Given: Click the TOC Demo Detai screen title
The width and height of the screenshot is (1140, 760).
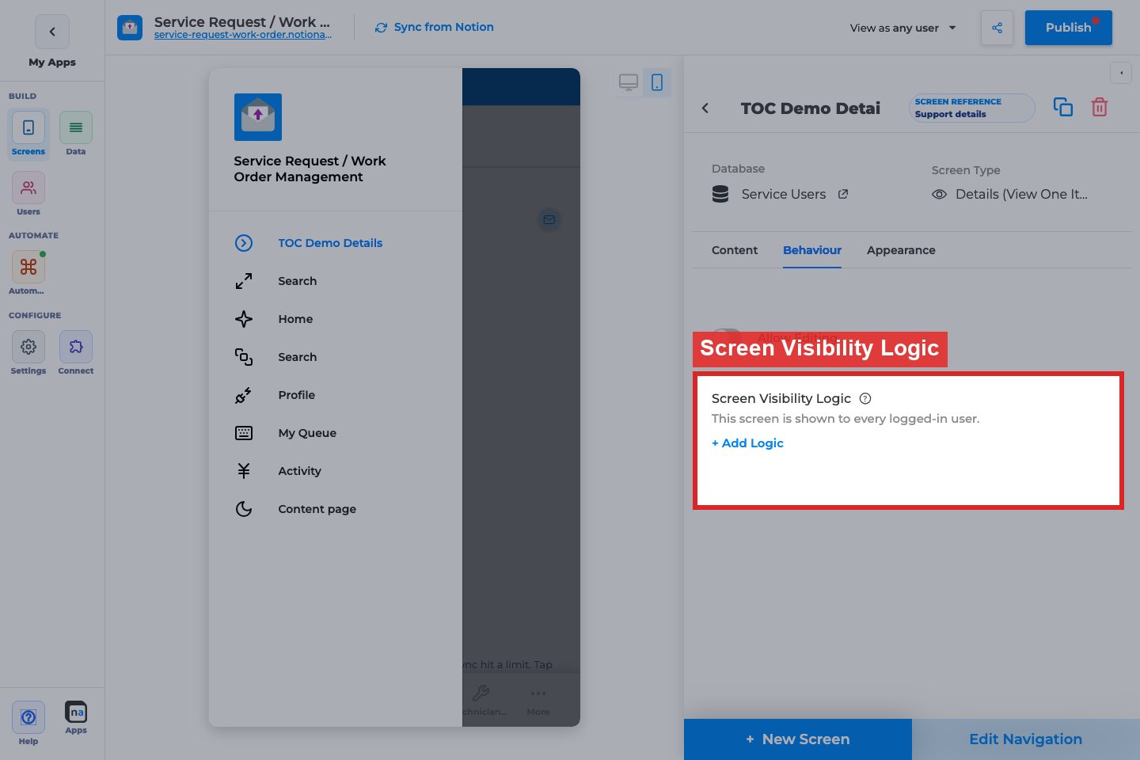Looking at the screenshot, I should [811, 108].
